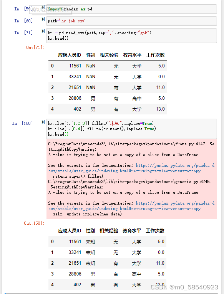Click the import pandas code cell

point(131,9)
